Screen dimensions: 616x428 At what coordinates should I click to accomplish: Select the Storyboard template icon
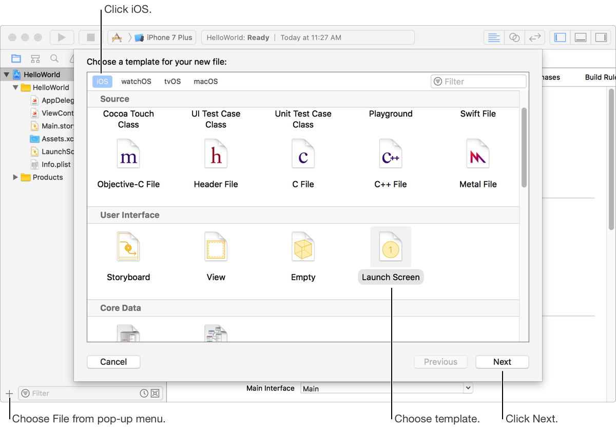click(x=128, y=247)
